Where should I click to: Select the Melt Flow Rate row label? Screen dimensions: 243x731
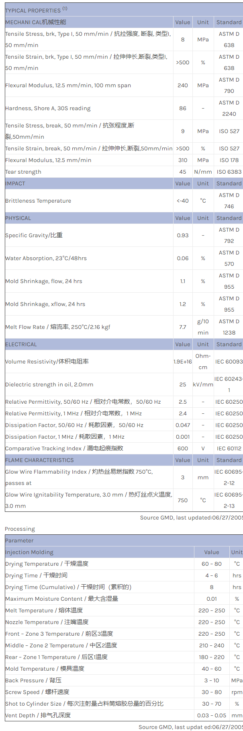[x=57, y=327]
